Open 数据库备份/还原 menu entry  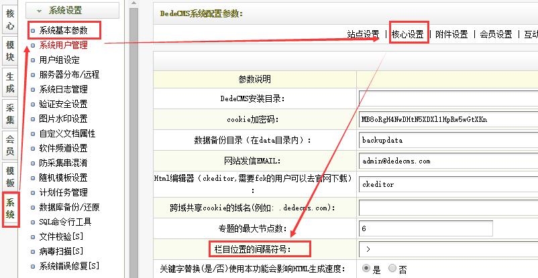[69, 207]
